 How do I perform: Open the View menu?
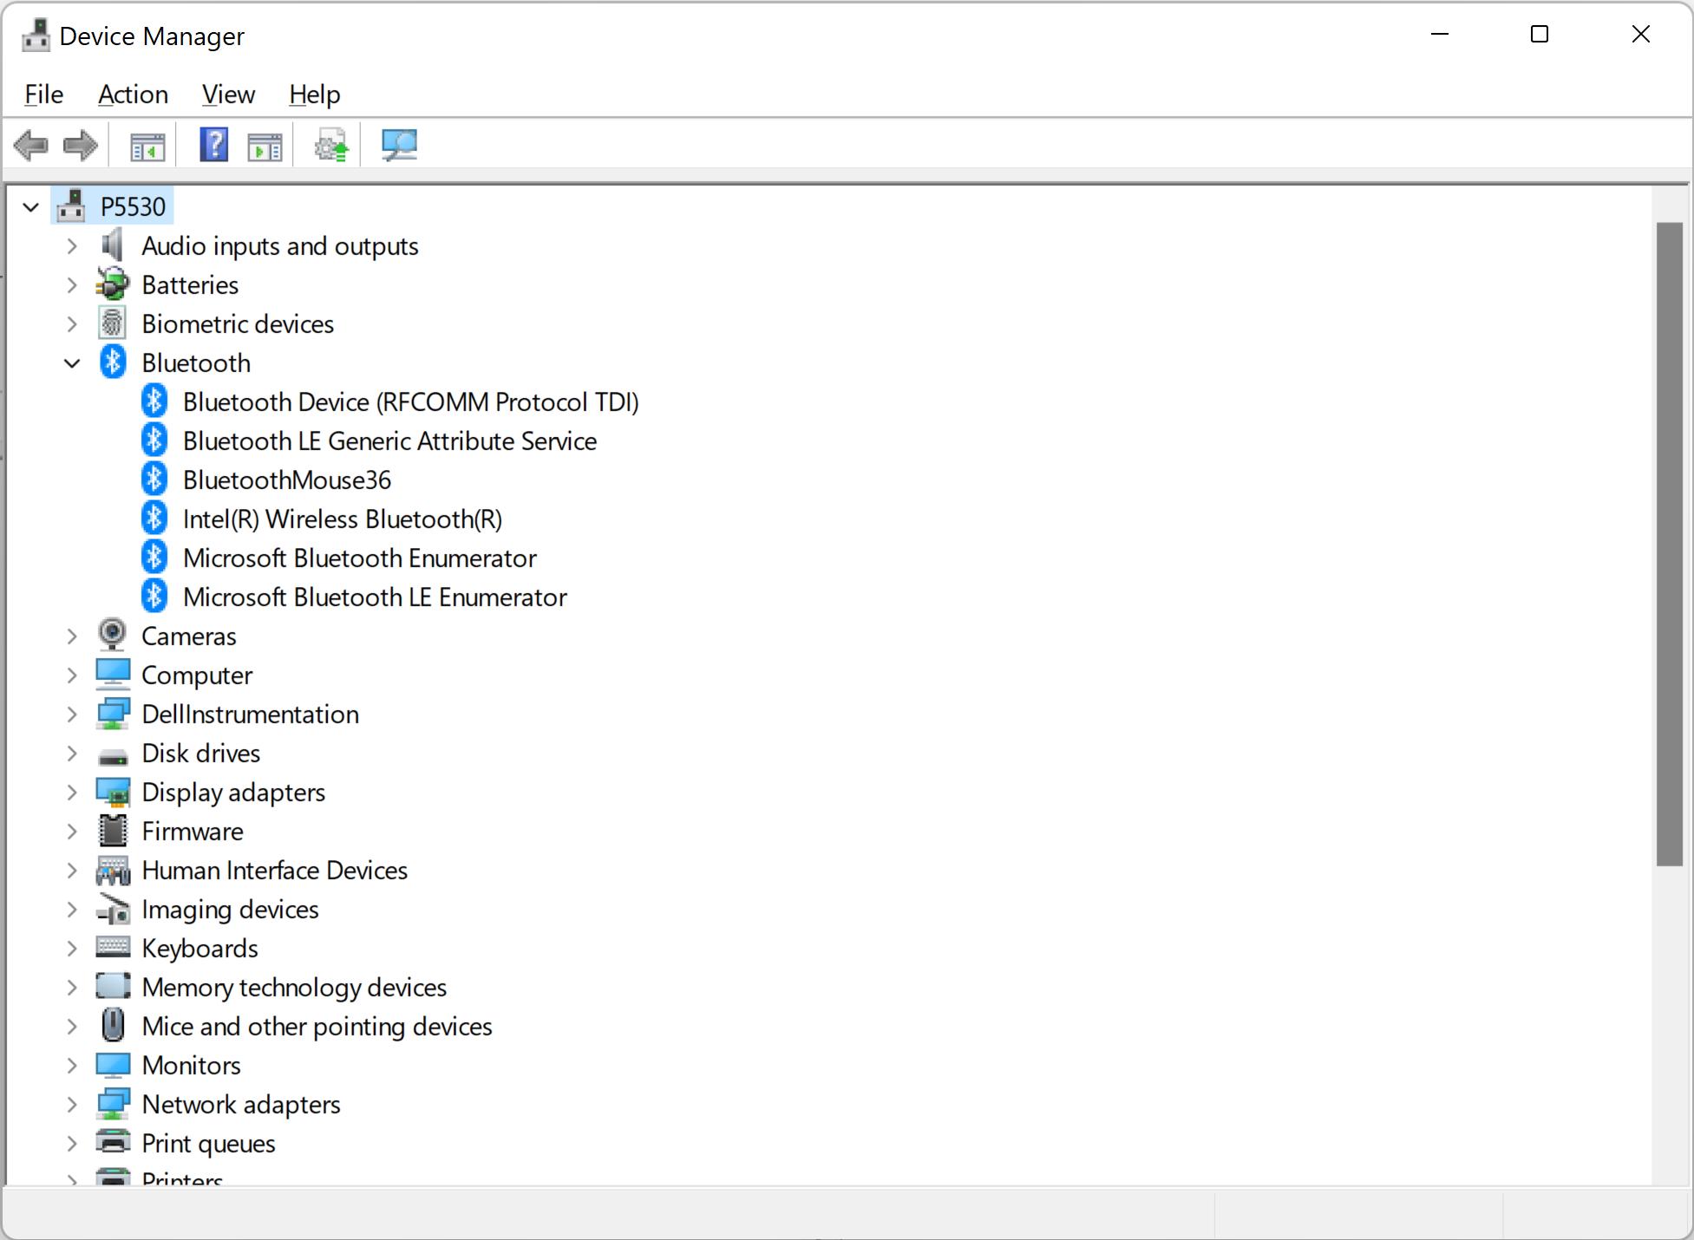(228, 94)
